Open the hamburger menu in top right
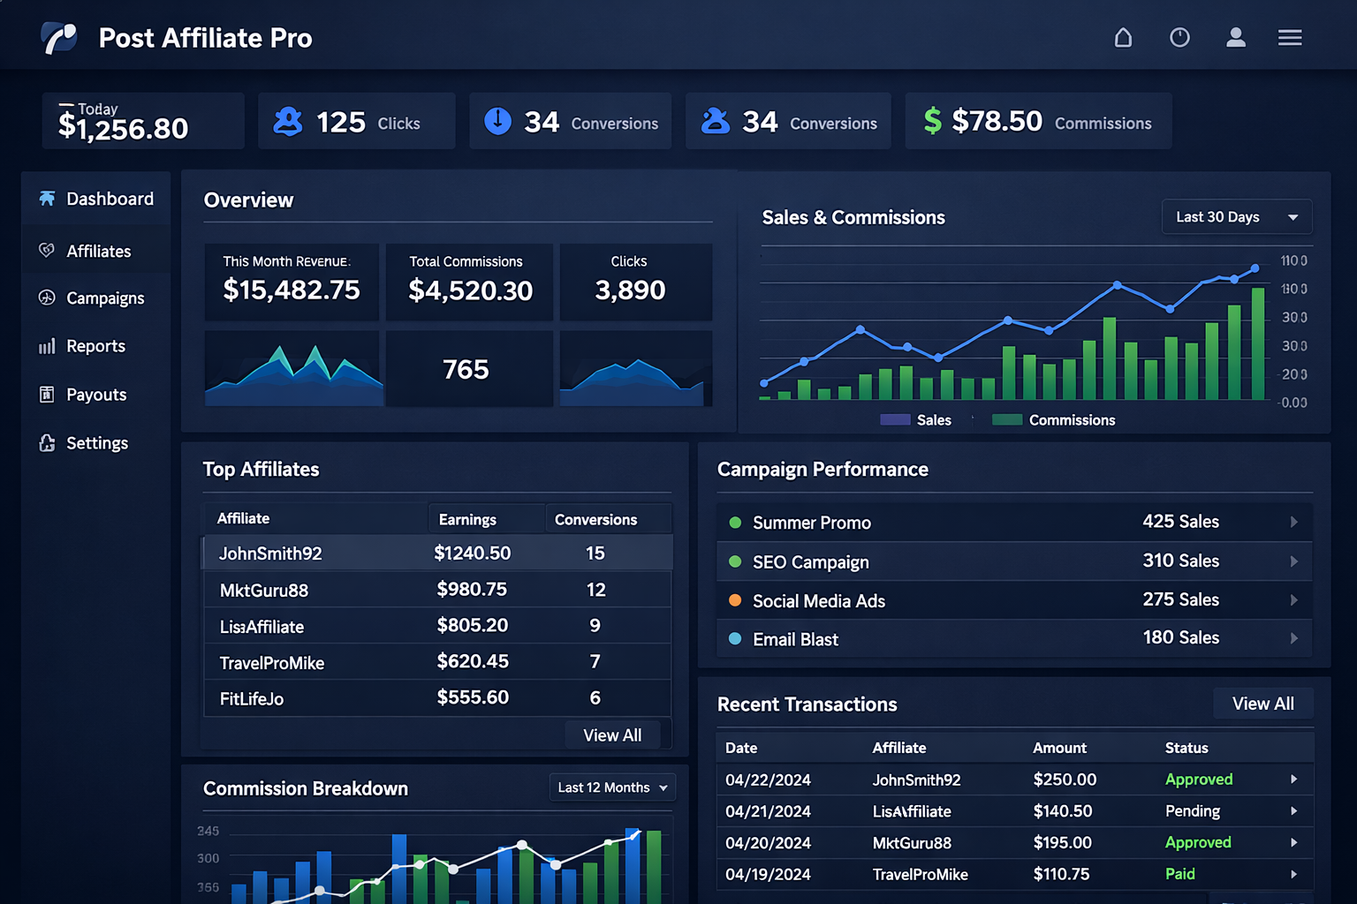Screen dimensions: 1357x904 point(1290,38)
